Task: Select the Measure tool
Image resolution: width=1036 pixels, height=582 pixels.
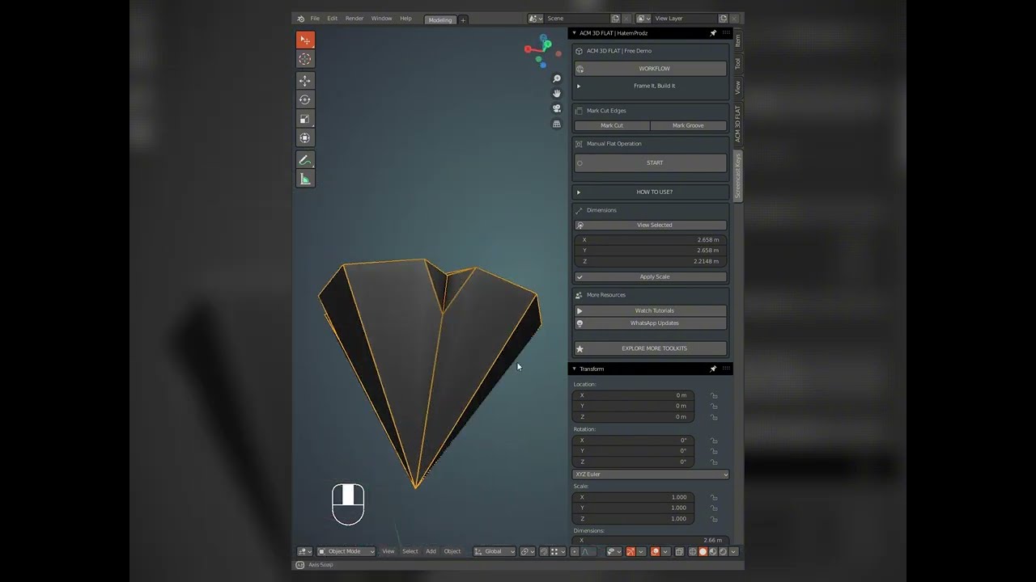Action: click(305, 179)
